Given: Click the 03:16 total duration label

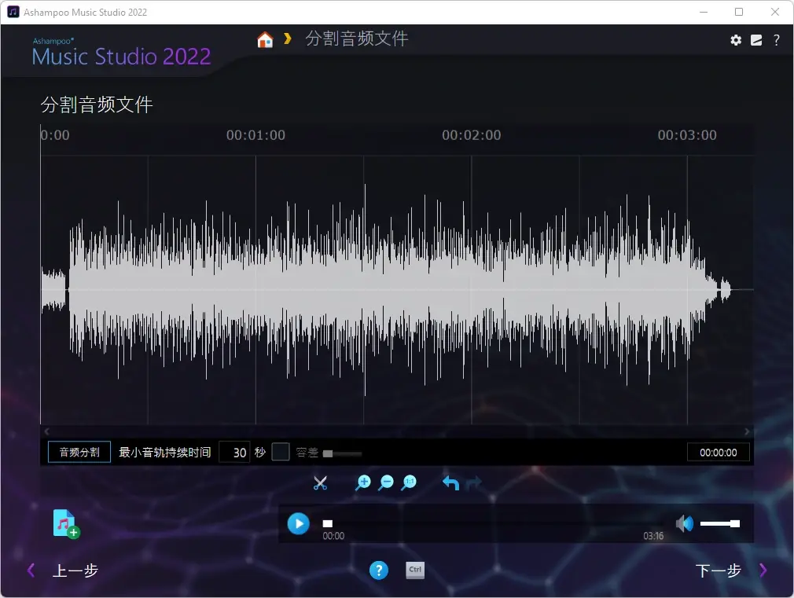Looking at the screenshot, I should click(653, 536).
